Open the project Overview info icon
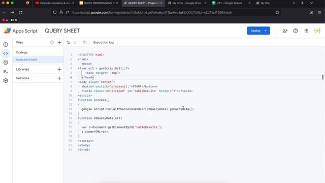Viewport: 325px width, 183px height. (x=6, y=44)
